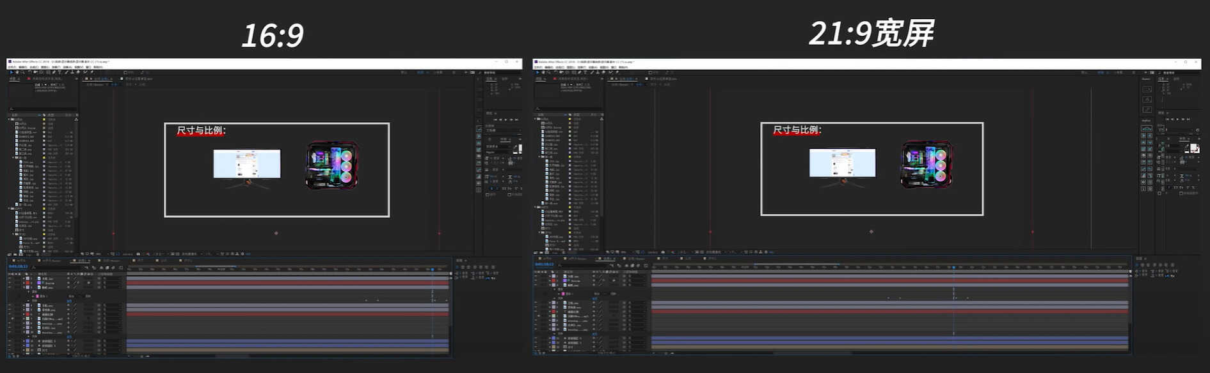Expand the third layer's properties in the 16:9 timeline
Screen dimensions: 1210x373
pyautogui.click(x=24, y=287)
